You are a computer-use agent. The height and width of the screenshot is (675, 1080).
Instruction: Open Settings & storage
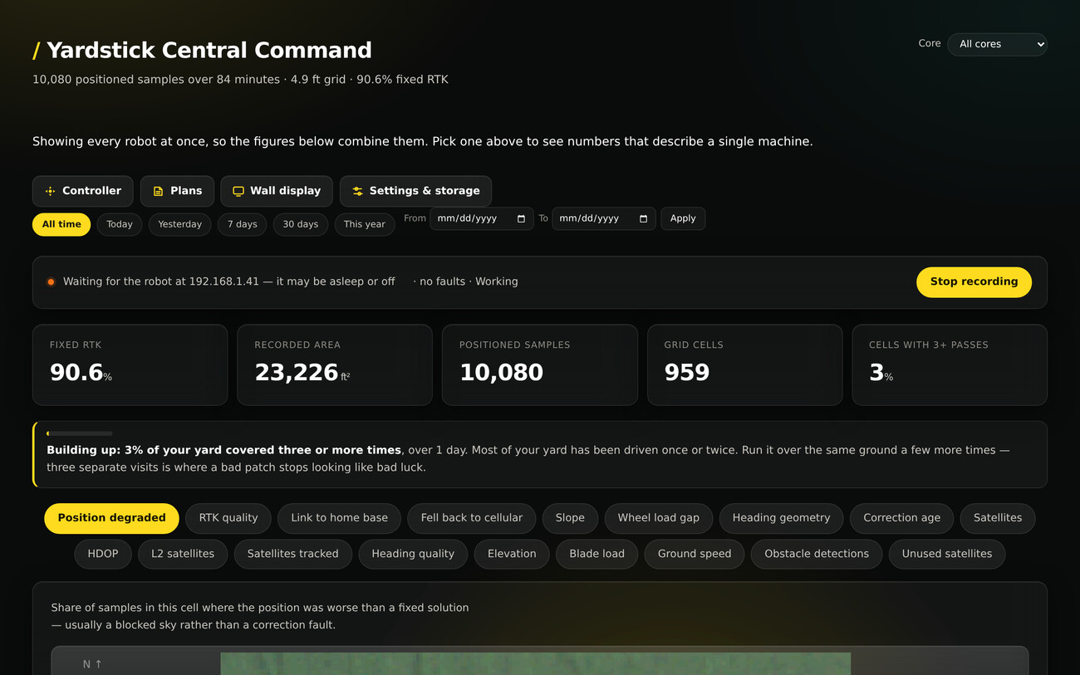tap(415, 191)
